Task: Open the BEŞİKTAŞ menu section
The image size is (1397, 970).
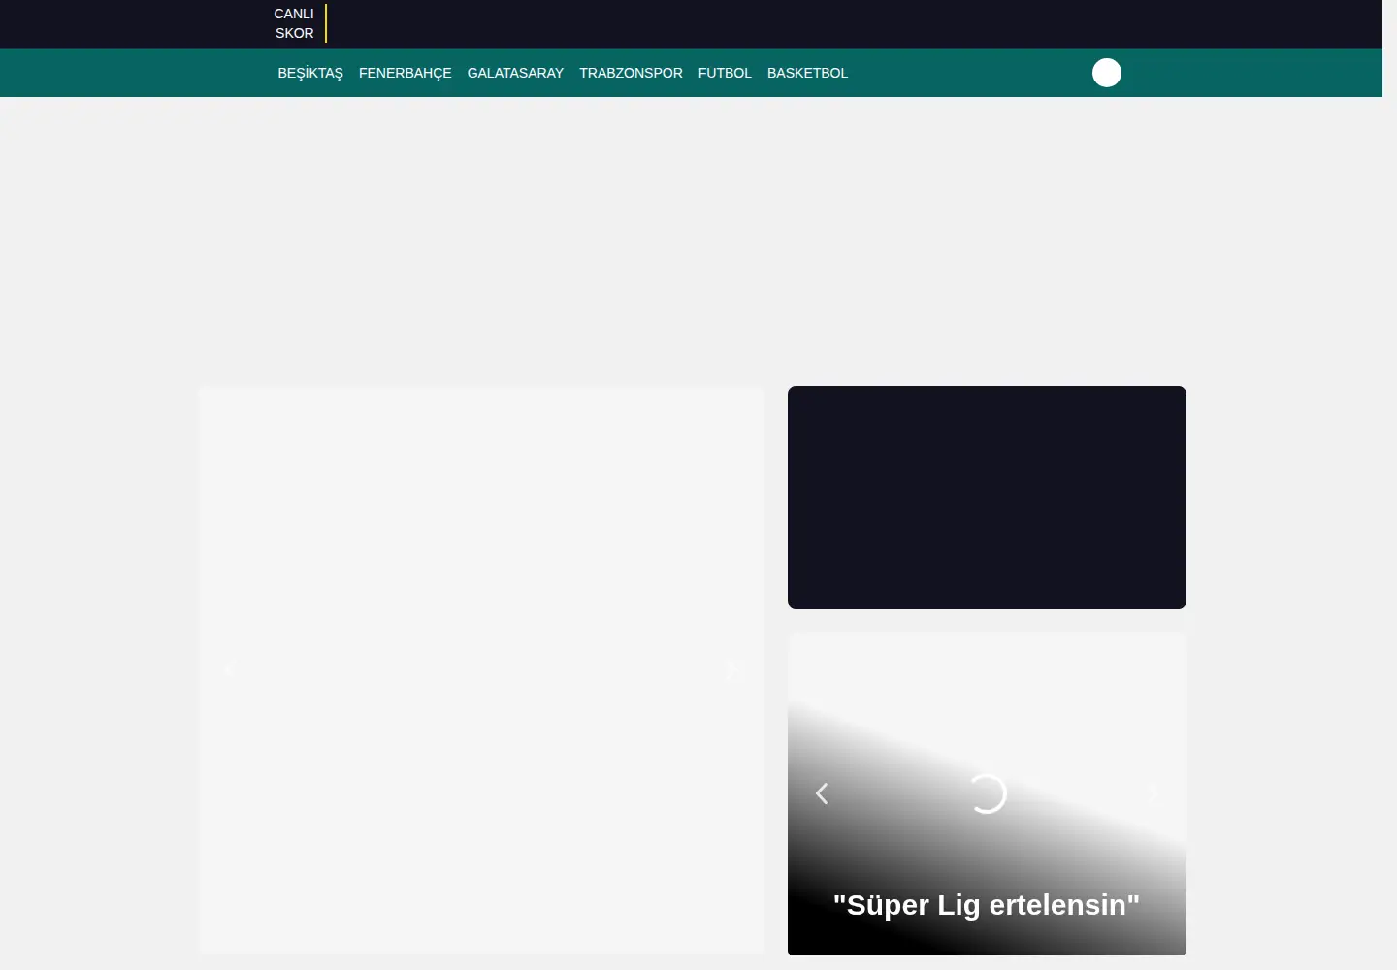Action: (310, 73)
